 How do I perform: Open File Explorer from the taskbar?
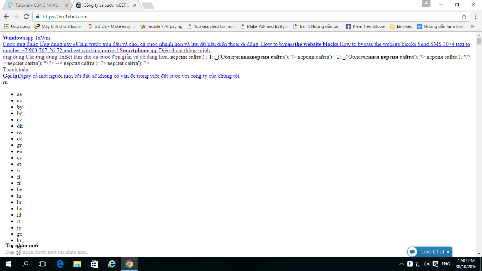(77, 264)
